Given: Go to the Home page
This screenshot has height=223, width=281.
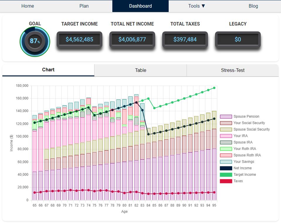Looking at the screenshot, I should [28, 6].
